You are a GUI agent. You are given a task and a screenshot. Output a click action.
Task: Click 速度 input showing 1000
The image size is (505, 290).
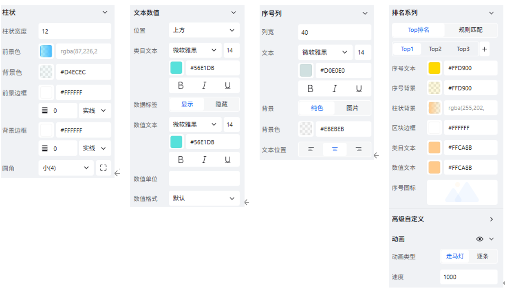(x=469, y=277)
